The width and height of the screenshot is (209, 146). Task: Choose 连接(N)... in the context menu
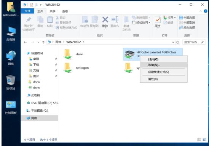coord(164,65)
